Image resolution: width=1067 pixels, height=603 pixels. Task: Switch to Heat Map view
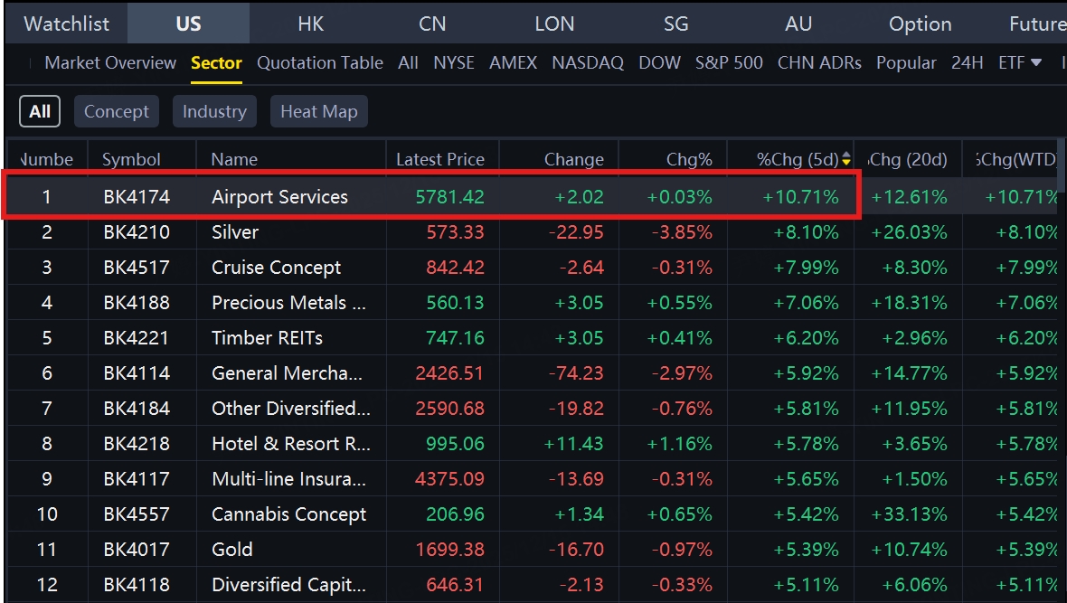click(x=318, y=112)
